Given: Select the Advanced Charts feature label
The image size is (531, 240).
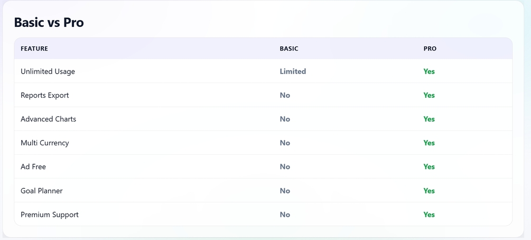Looking at the screenshot, I should coord(49,119).
